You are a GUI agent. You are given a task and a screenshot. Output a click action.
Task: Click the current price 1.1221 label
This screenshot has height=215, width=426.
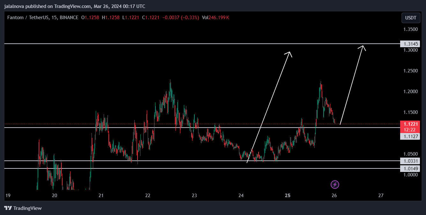[x=410, y=124]
